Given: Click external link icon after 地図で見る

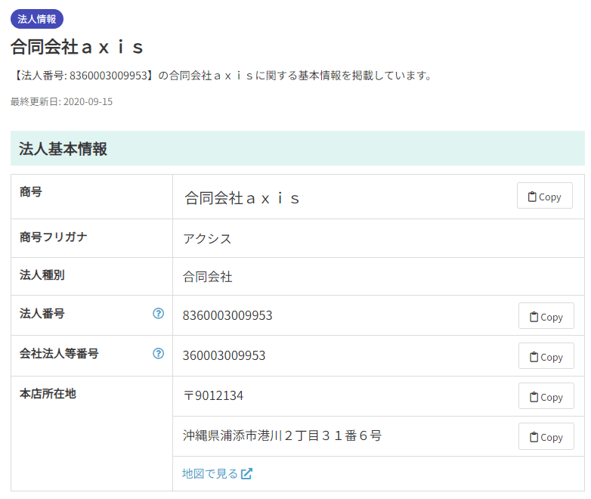Looking at the screenshot, I should click(x=246, y=473).
